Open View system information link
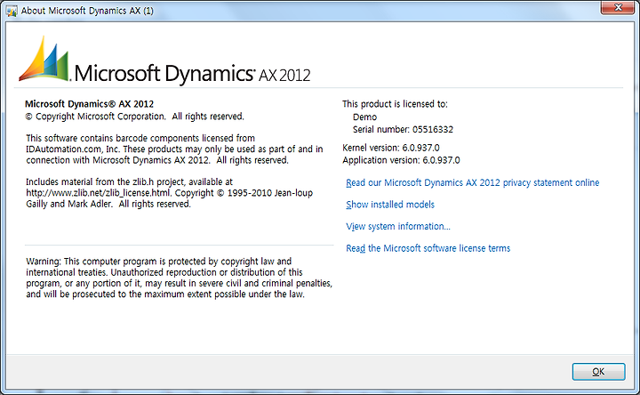640x395 pixels. 398,226
